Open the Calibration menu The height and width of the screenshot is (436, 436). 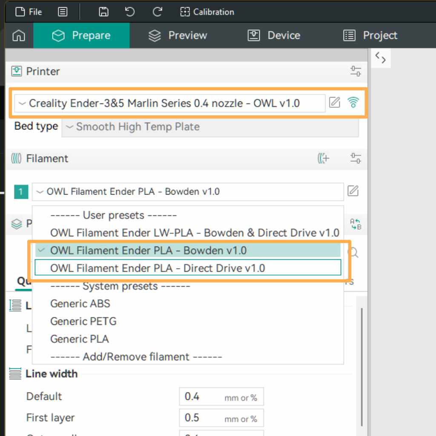click(x=207, y=12)
